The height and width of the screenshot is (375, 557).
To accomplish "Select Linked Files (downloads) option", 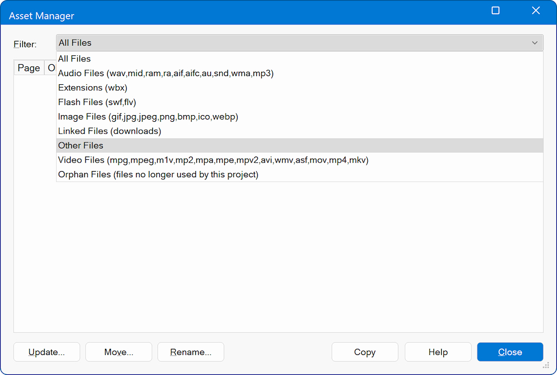I will [109, 131].
